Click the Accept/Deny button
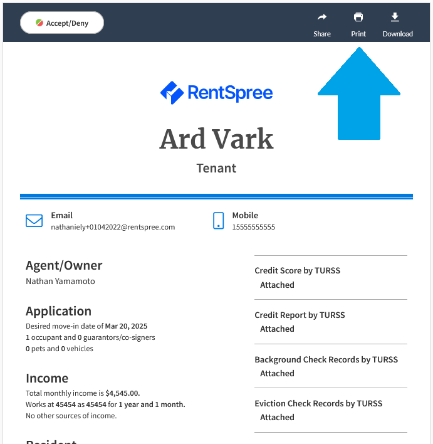Screen dimensions: 433x444 (62, 23)
